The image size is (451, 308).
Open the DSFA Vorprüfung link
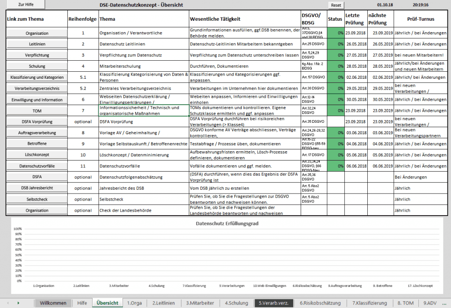[36, 122]
